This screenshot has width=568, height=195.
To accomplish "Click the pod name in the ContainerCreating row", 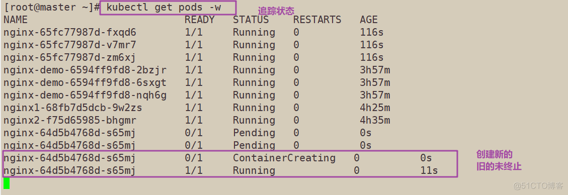I will pos(70,158).
